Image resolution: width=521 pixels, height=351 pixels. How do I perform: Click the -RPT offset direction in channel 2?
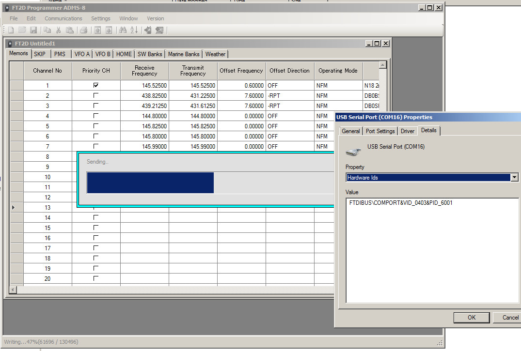click(x=290, y=96)
